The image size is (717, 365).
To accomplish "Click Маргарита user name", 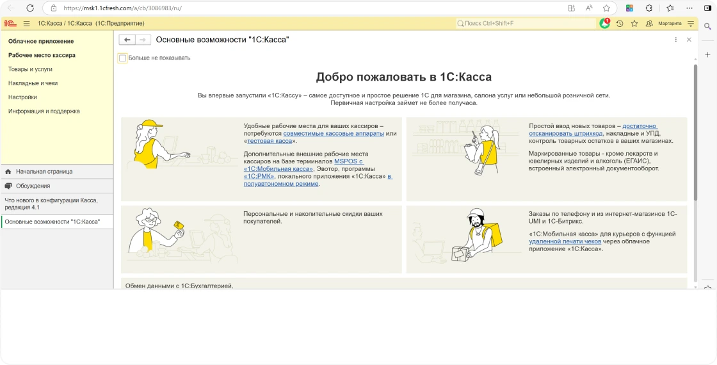I will [670, 23].
